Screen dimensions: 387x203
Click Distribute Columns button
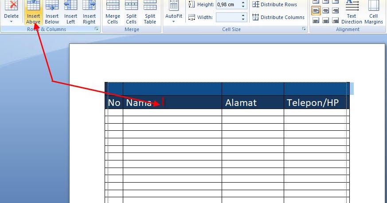(x=278, y=17)
